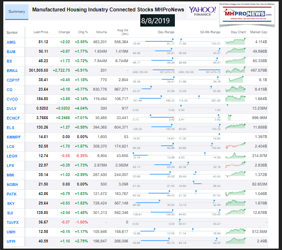Click the BX volume 7.844M

tap(100, 61)
